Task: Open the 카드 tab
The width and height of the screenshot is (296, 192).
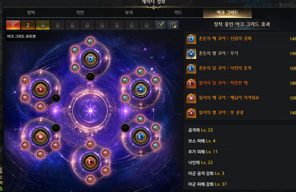Action: pos(178,13)
